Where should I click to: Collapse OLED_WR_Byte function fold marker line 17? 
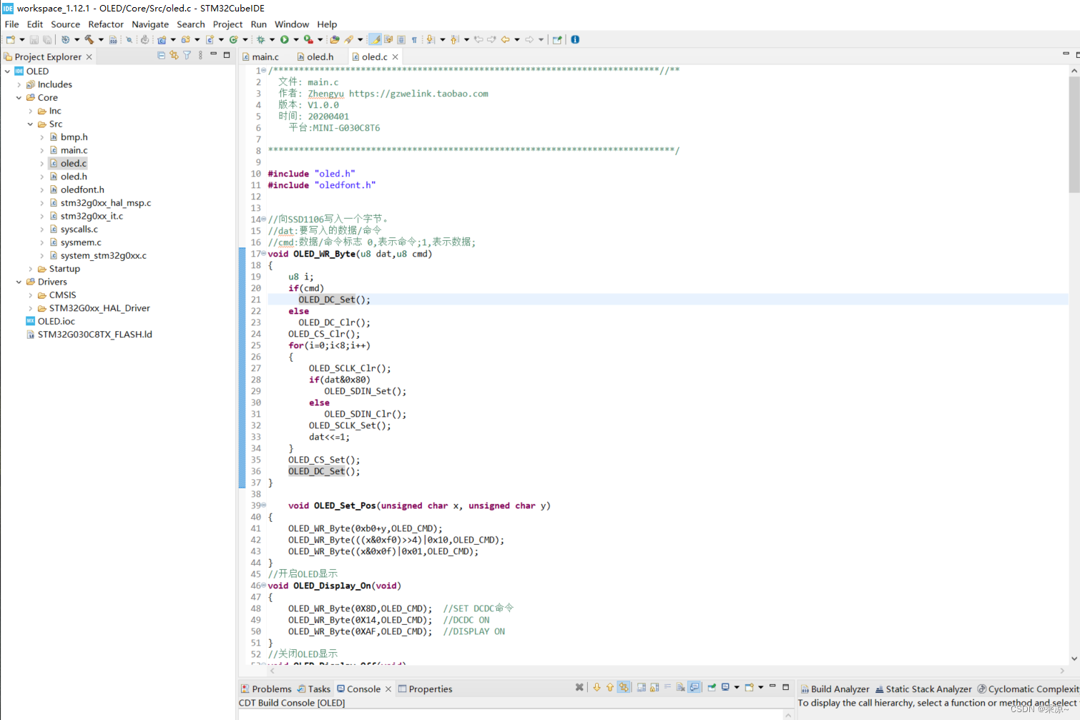pyautogui.click(x=263, y=253)
